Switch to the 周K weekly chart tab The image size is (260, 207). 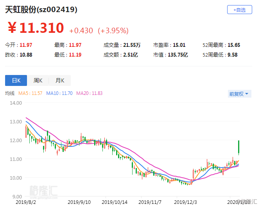(38, 80)
